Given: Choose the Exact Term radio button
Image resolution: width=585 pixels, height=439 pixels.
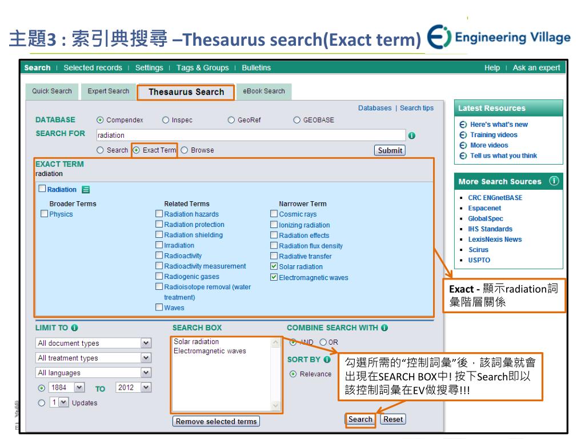Looking at the screenshot, I should (x=137, y=150).
